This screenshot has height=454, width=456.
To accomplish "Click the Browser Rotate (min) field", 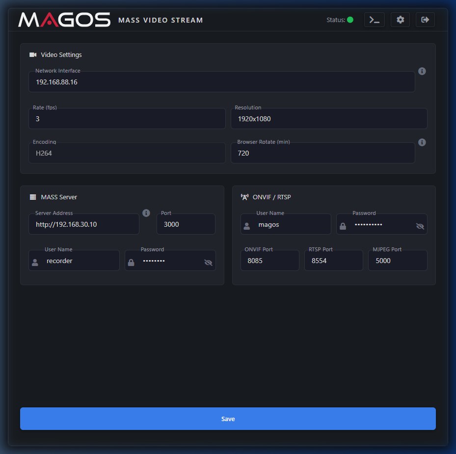I will pyautogui.click(x=323, y=153).
